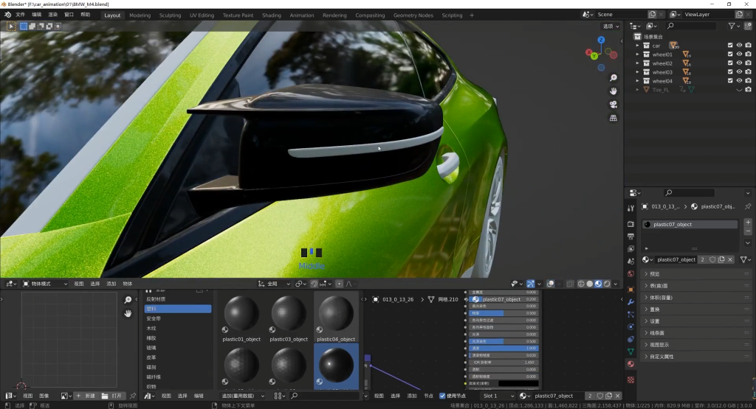The width and height of the screenshot is (756, 409).
Task: Open the Material properties tab
Action: [630, 364]
